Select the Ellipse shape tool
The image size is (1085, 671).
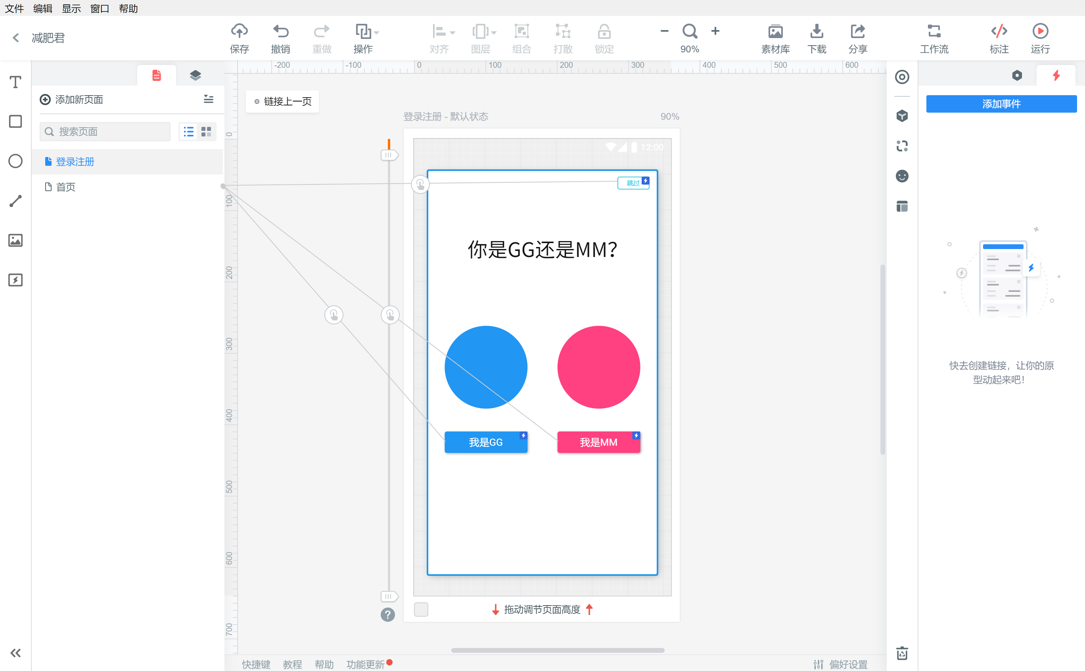(15, 161)
